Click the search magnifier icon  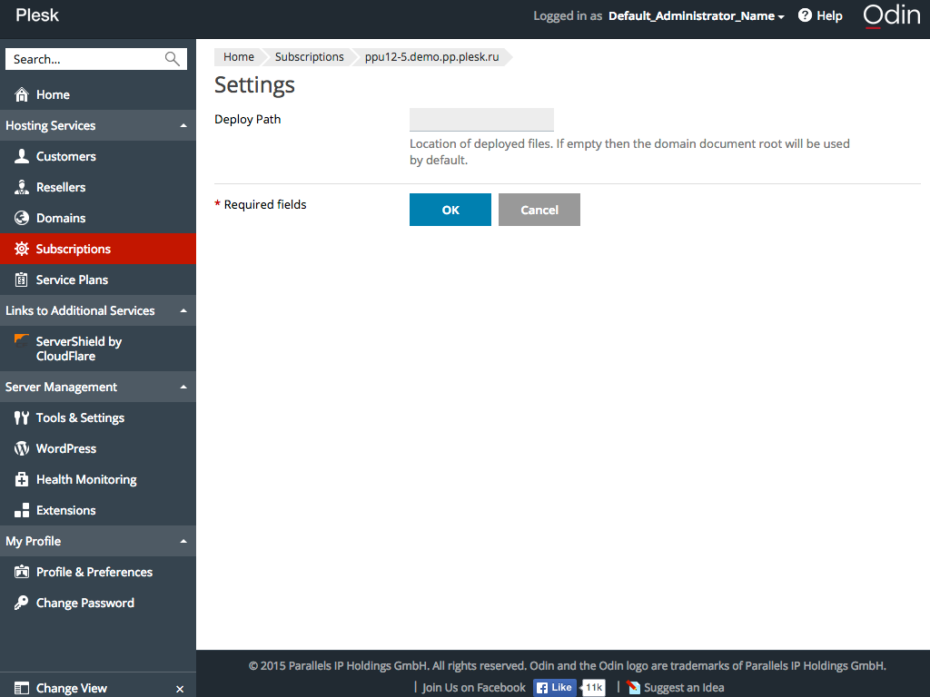173,59
